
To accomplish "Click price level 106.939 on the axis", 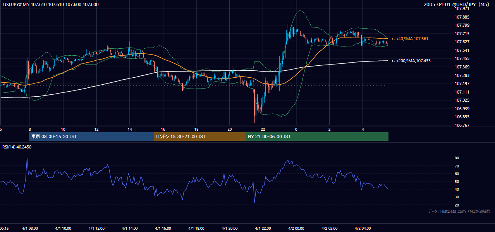I will tap(462, 109).
